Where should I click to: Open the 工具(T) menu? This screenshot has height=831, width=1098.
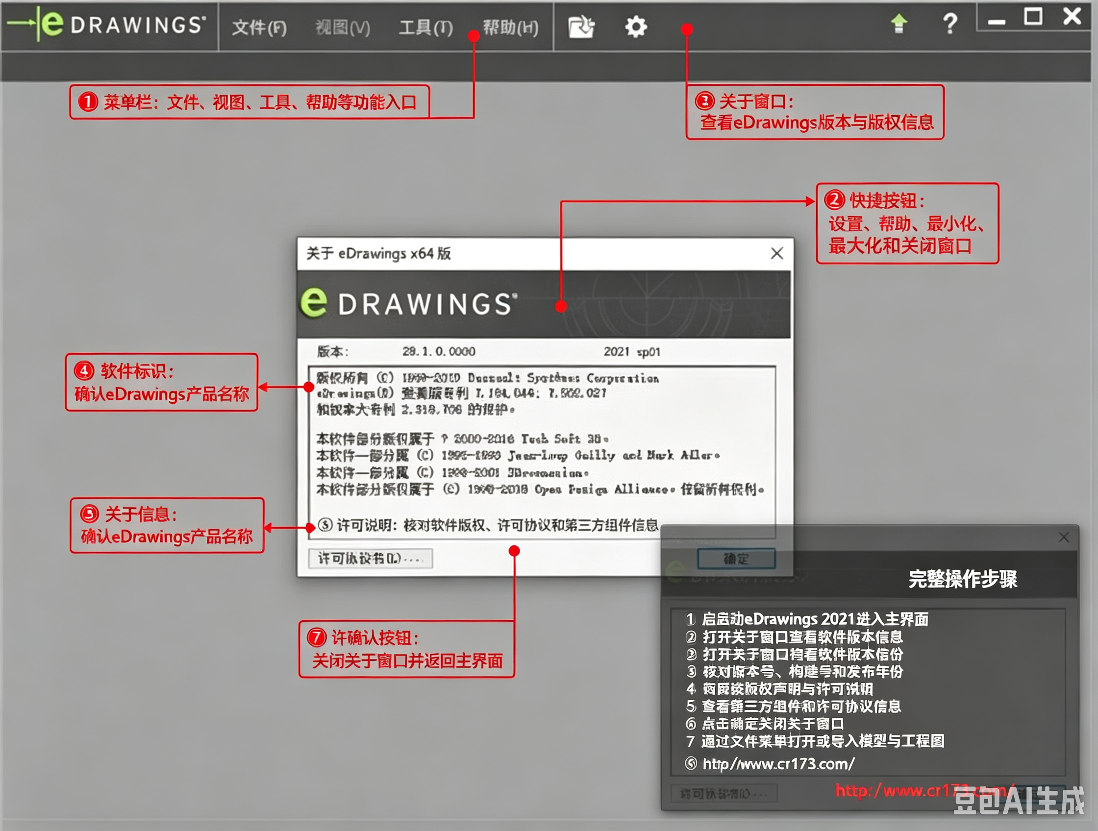(426, 27)
